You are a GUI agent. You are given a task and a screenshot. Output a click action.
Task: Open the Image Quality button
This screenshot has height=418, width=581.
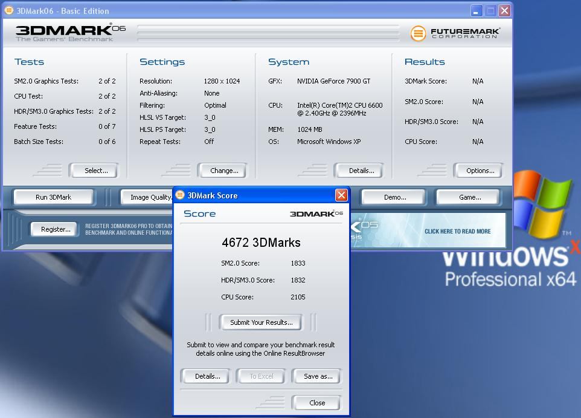pyautogui.click(x=147, y=197)
